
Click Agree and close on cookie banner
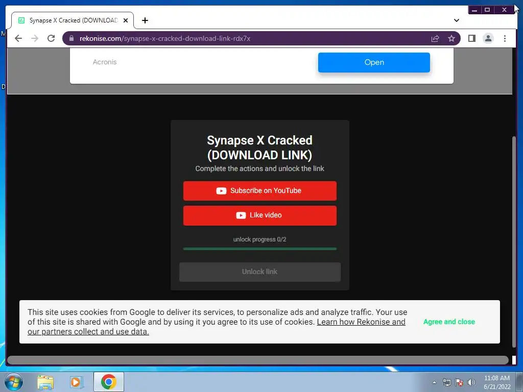pyautogui.click(x=449, y=322)
